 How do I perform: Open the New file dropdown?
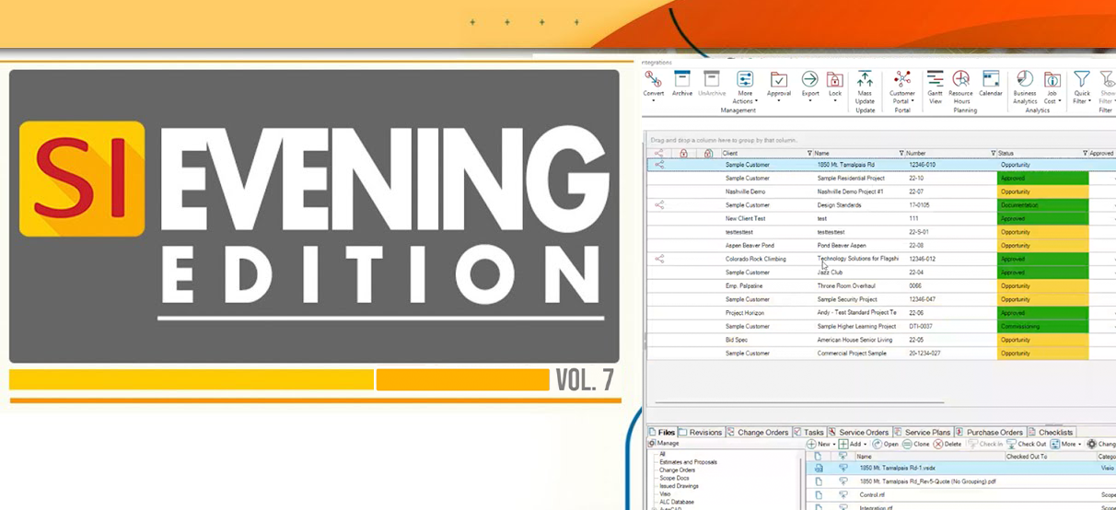(821, 444)
